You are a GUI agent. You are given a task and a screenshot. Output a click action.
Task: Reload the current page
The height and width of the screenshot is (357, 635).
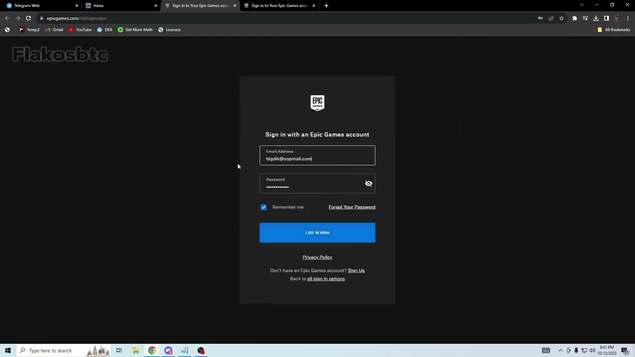pyautogui.click(x=28, y=18)
